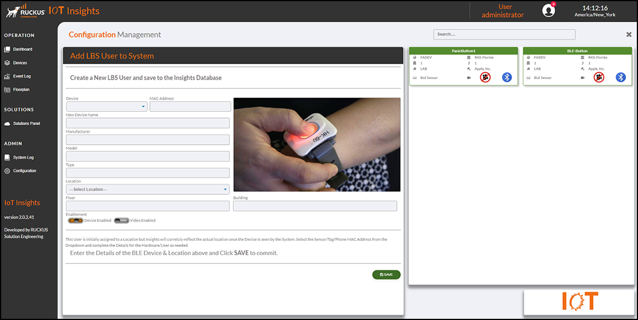Screen dimensions: 638x320
Task: Click institution icon beside RKS-Florida on BLE-Button
Action: pyautogui.click(x=582, y=58)
